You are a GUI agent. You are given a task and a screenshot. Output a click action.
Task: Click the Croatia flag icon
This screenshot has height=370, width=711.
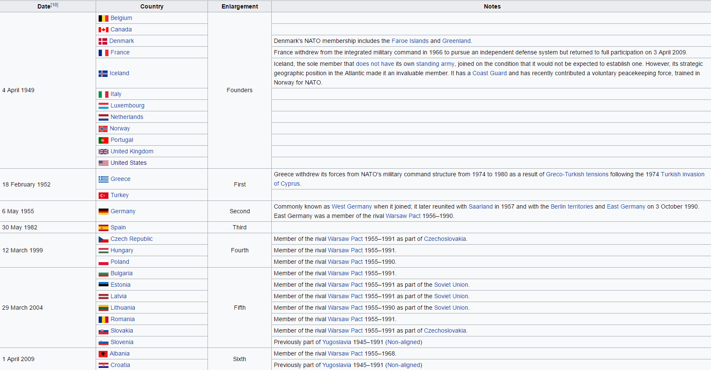pyautogui.click(x=103, y=365)
